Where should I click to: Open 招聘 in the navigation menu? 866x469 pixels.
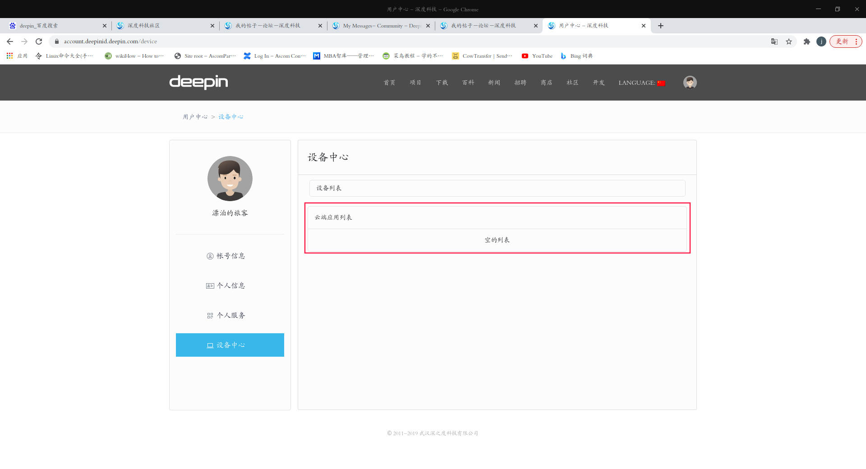pyautogui.click(x=521, y=83)
